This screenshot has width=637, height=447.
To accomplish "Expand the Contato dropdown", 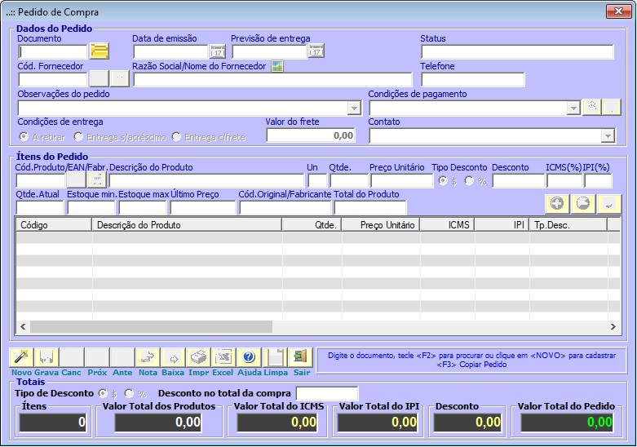I will coord(608,135).
